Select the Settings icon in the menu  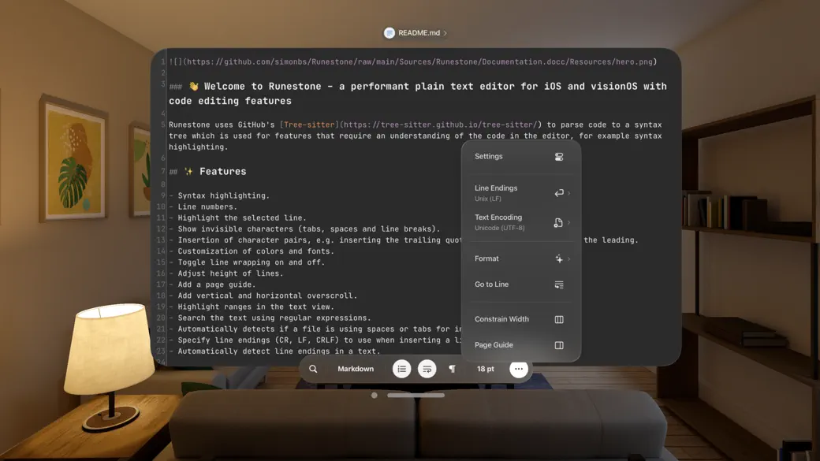point(559,156)
